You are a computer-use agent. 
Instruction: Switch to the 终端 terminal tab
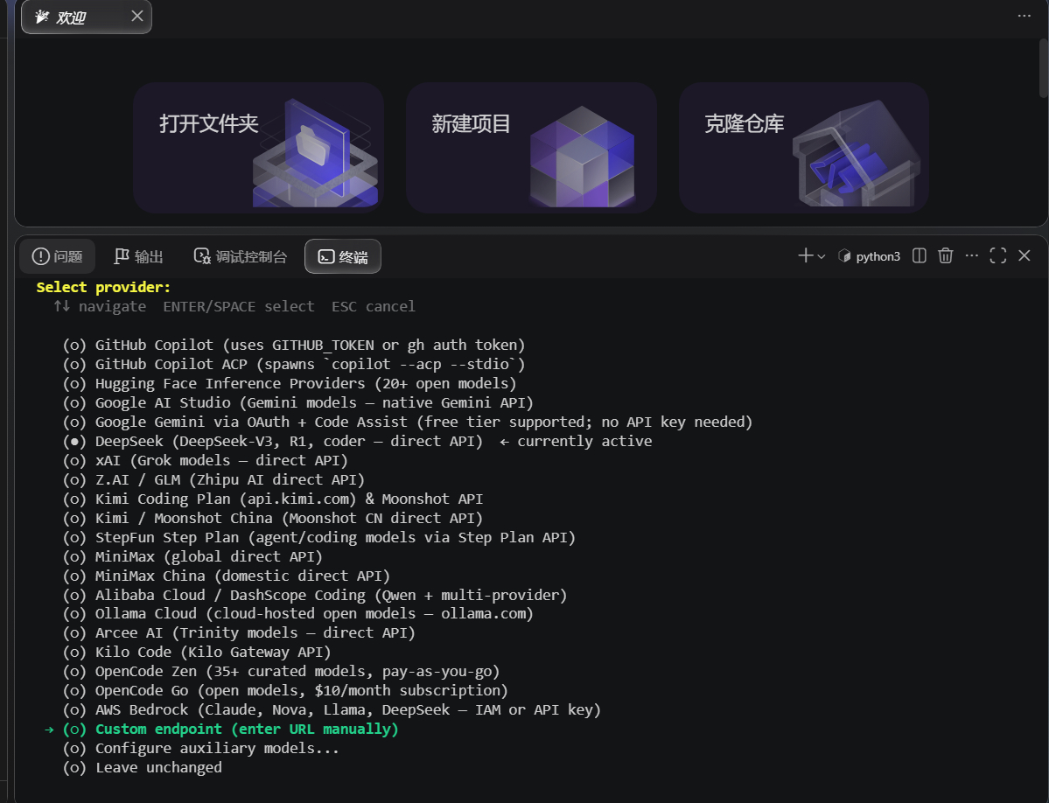click(343, 257)
